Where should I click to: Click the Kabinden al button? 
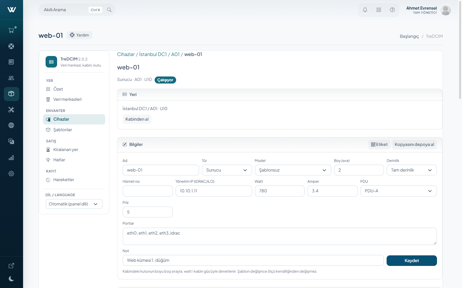point(137,119)
